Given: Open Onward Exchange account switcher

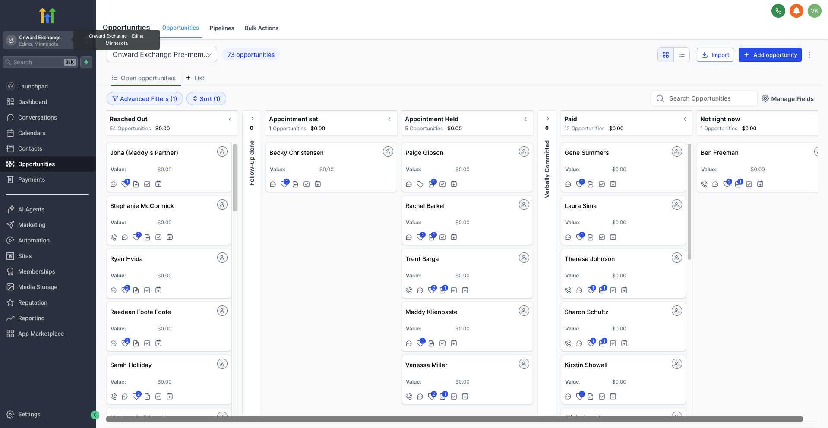Looking at the screenshot, I should [x=39, y=41].
